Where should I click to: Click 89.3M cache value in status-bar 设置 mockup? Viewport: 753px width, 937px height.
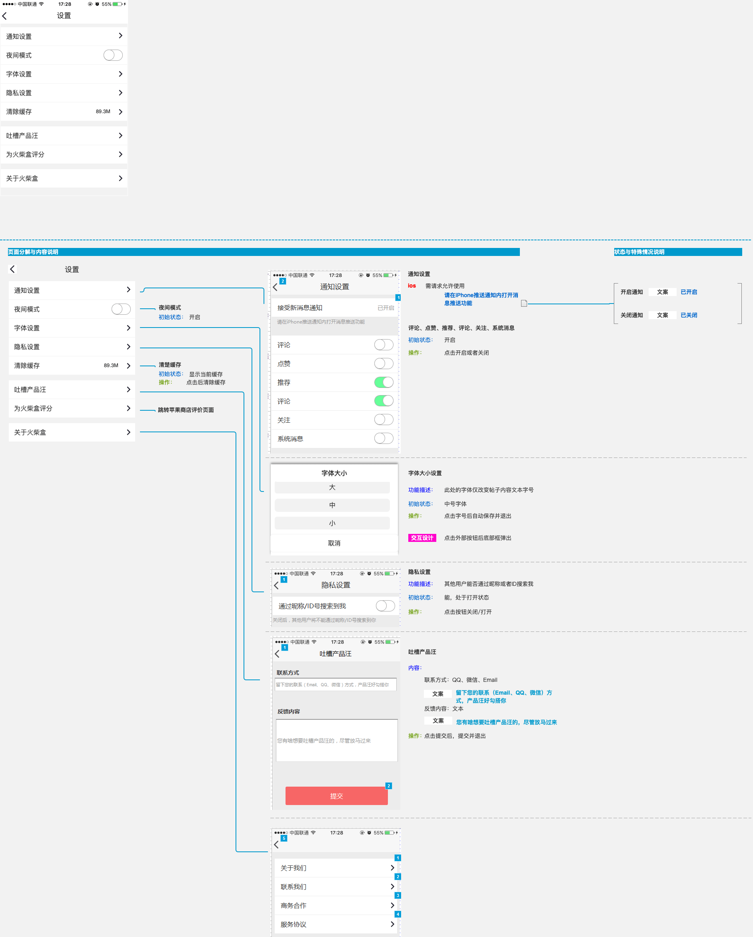(103, 112)
